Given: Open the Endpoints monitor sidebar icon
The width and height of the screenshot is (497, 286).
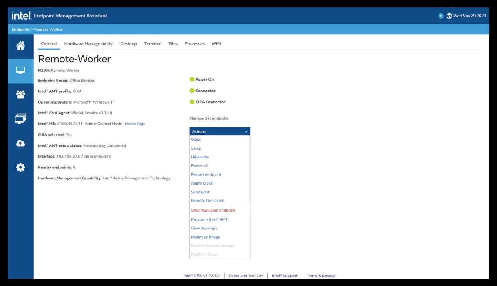Looking at the screenshot, I should [20, 71].
